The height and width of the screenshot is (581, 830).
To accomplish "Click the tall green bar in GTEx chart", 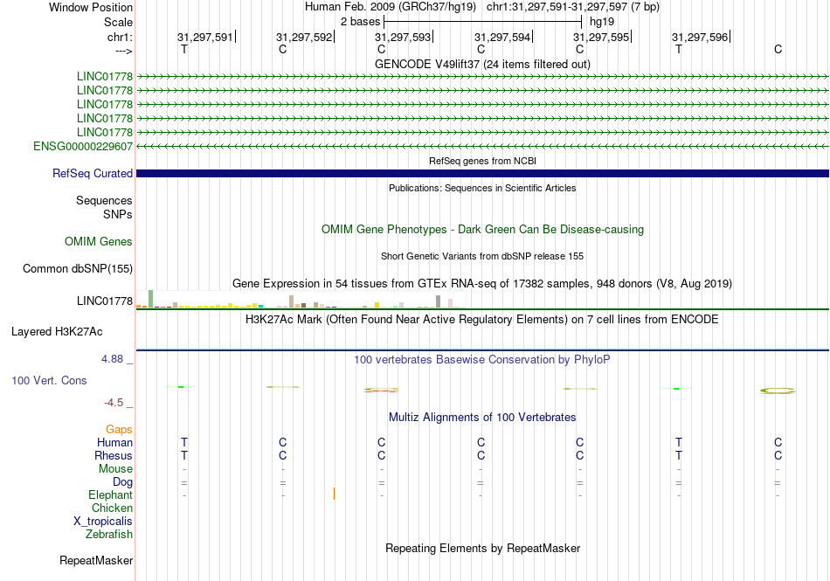I will tap(151, 299).
